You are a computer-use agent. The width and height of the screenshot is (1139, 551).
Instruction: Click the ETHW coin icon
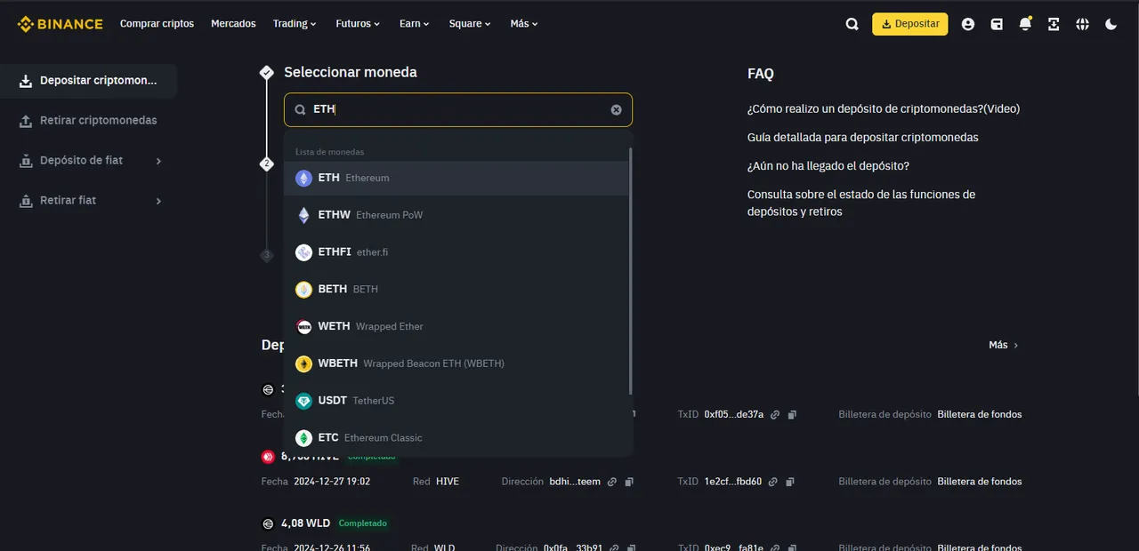pos(303,215)
